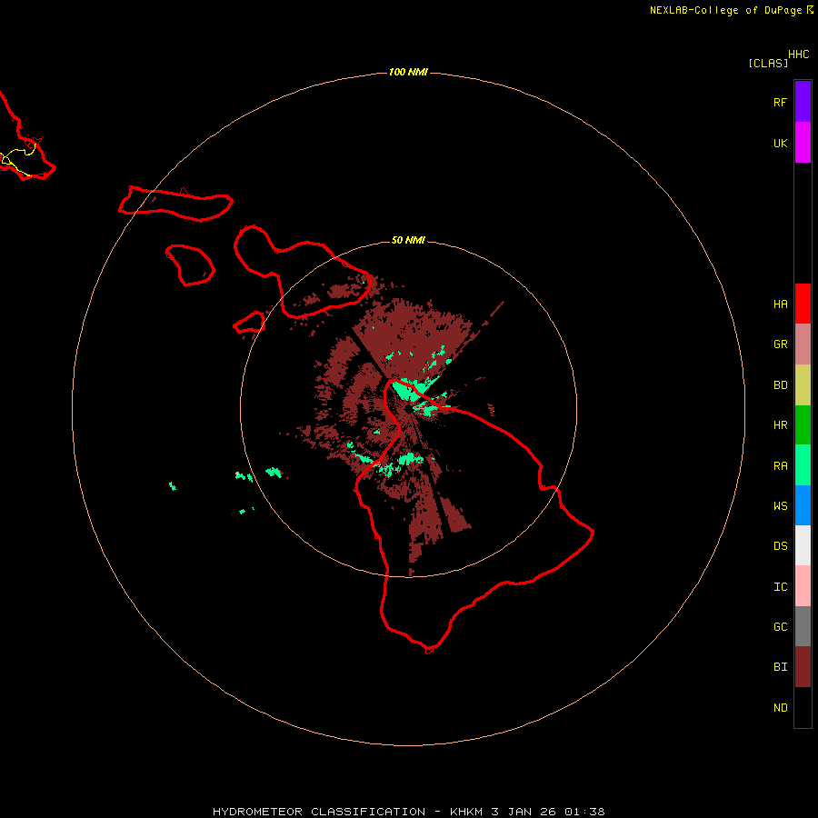Click the IC light pink legend swatch
The width and height of the screenshot is (818, 818).
coord(803,586)
